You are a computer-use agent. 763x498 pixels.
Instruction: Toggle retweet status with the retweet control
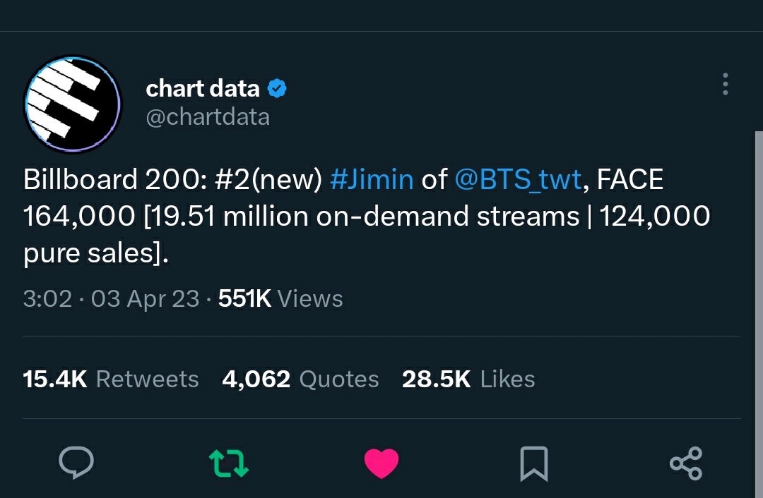click(230, 463)
